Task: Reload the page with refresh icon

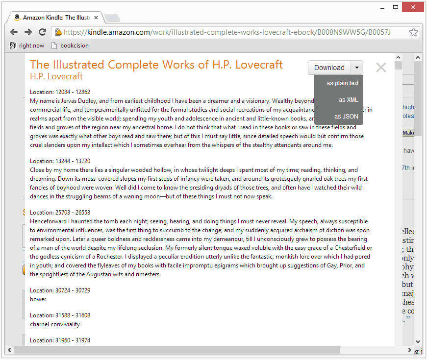Action: click(x=43, y=32)
